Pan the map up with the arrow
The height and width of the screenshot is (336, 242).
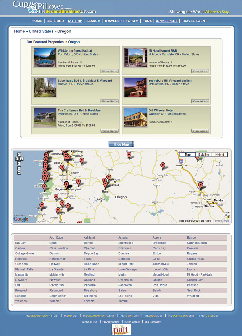(19, 155)
